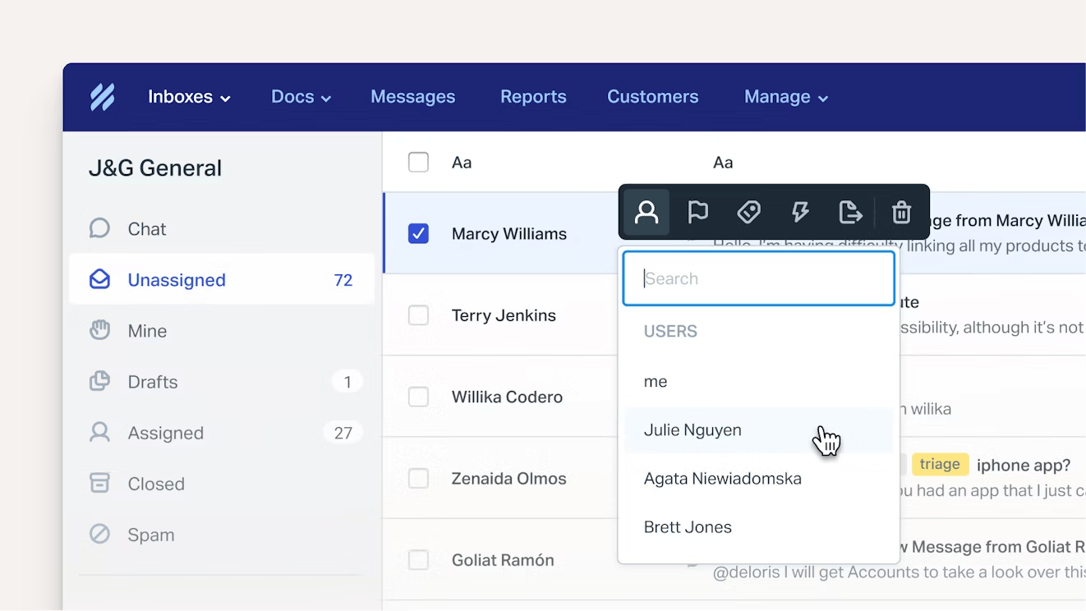This screenshot has height=611, width=1086.
Task: Click the lightning bolt workflow icon
Action: (x=799, y=213)
